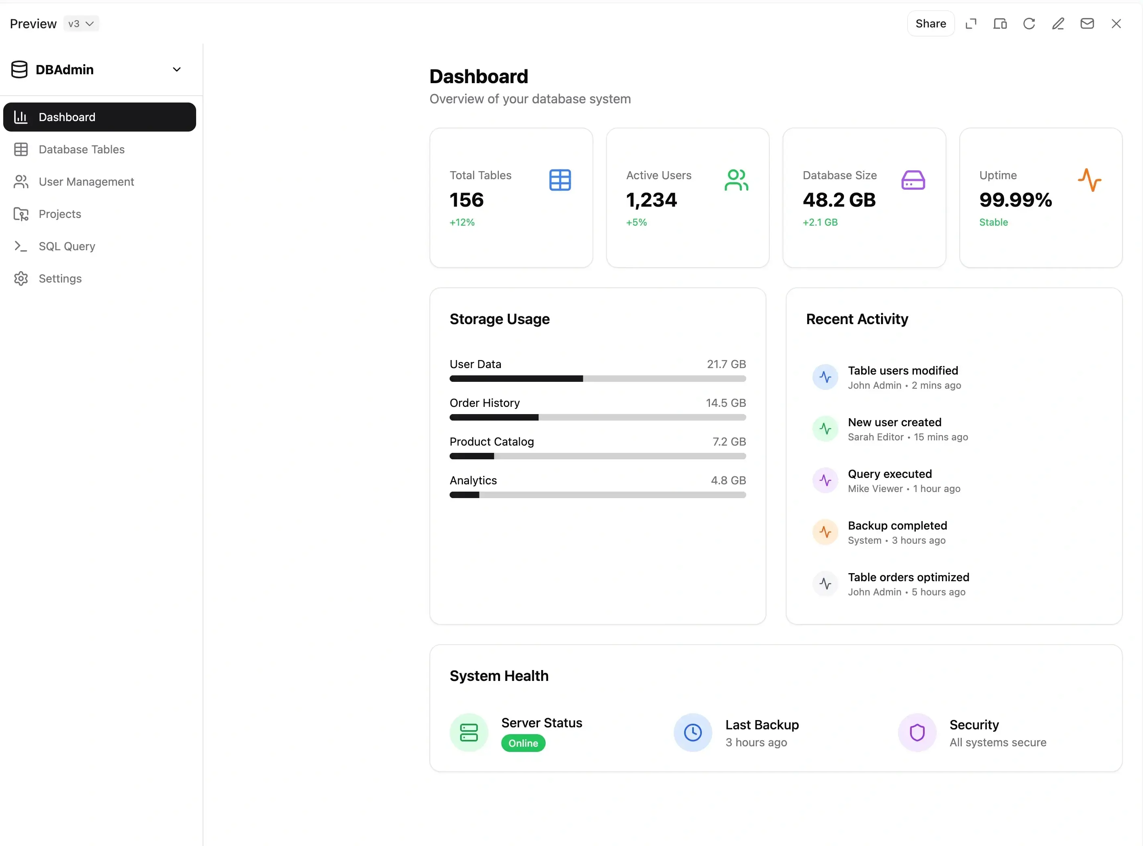Click the User Management icon
The width and height of the screenshot is (1143, 846).
point(21,182)
